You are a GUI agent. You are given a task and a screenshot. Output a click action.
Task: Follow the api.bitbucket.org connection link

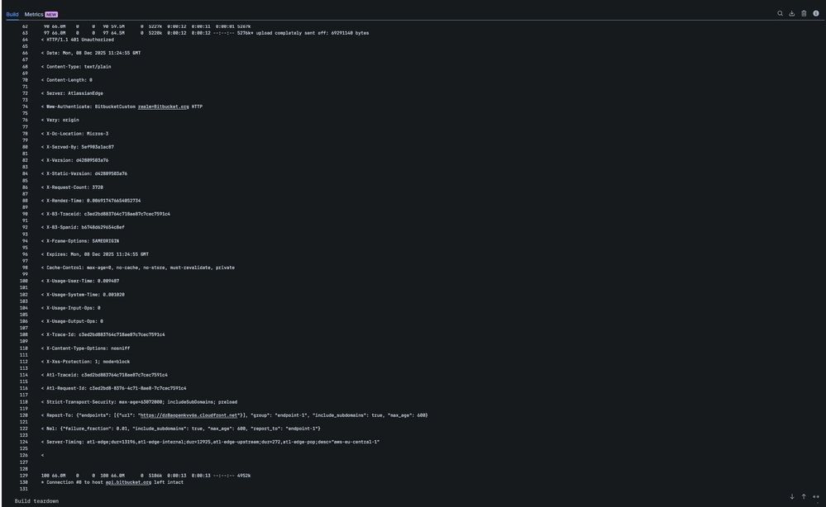coord(128,481)
